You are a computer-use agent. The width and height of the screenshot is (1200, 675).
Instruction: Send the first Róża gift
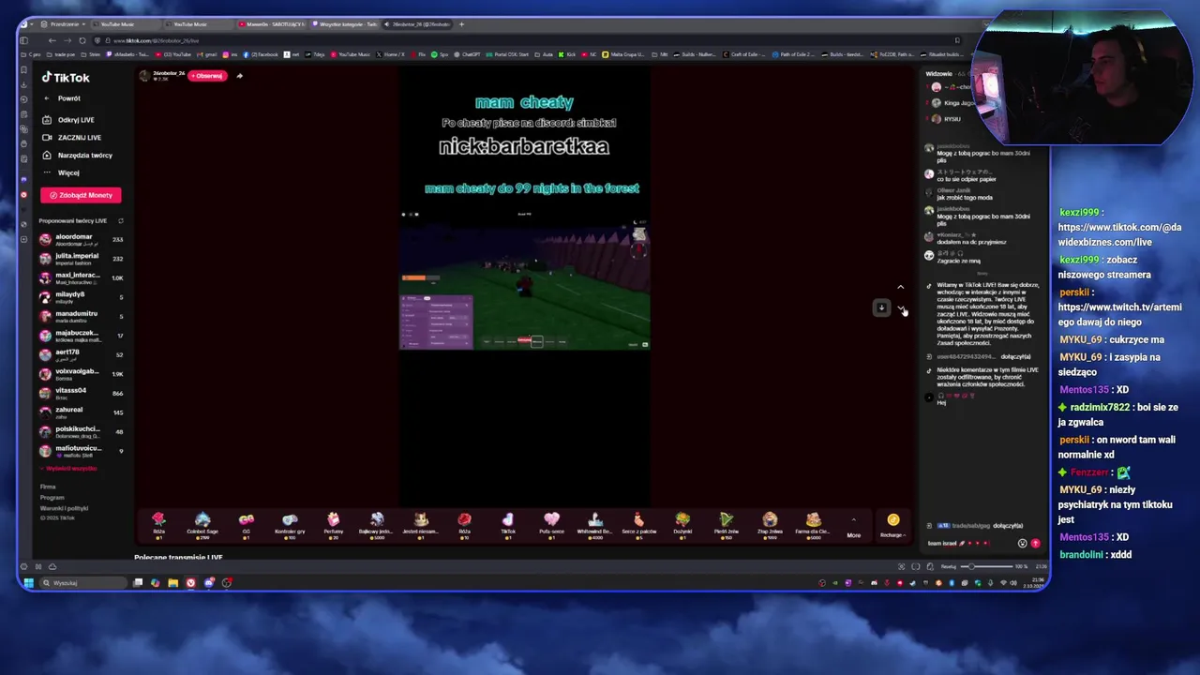tap(158, 524)
